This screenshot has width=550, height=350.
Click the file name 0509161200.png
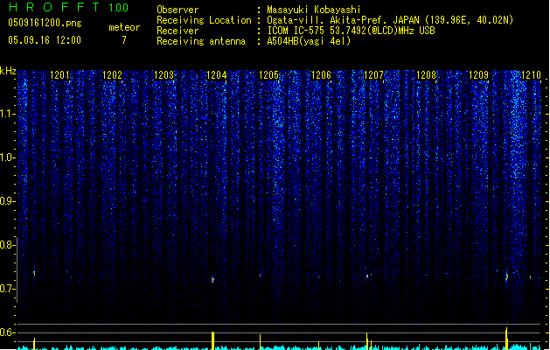45,23
